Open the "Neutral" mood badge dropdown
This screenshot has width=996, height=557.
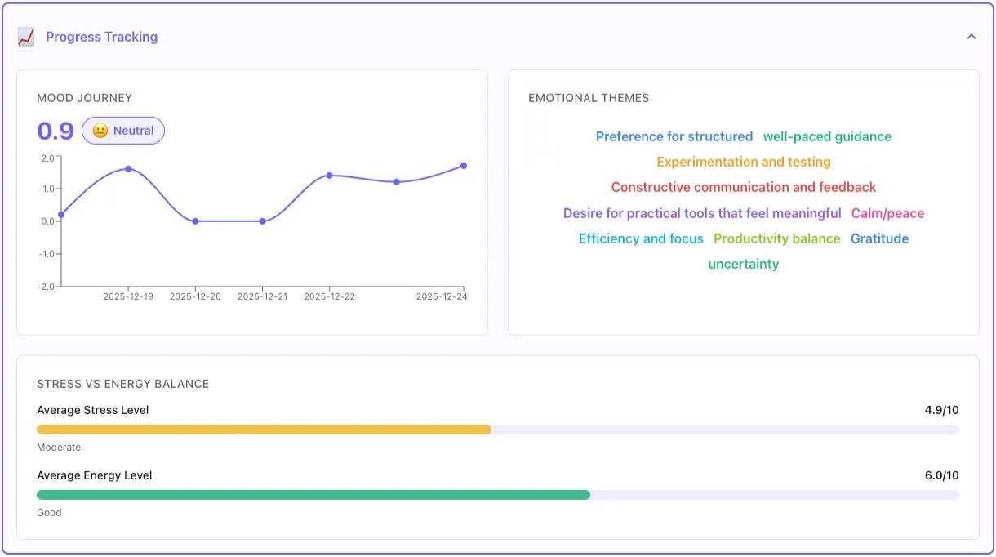[122, 131]
